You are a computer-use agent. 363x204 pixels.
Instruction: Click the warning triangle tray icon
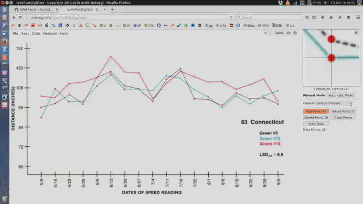coord(288,3)
